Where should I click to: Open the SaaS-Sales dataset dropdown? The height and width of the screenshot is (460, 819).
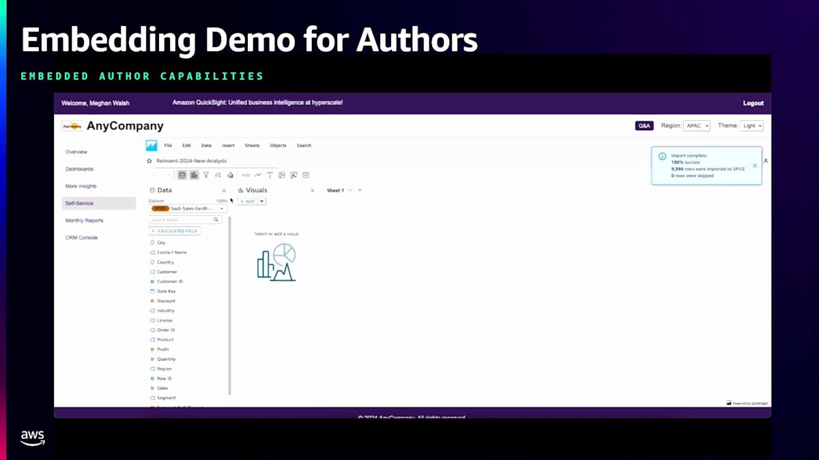pos(189,209)
